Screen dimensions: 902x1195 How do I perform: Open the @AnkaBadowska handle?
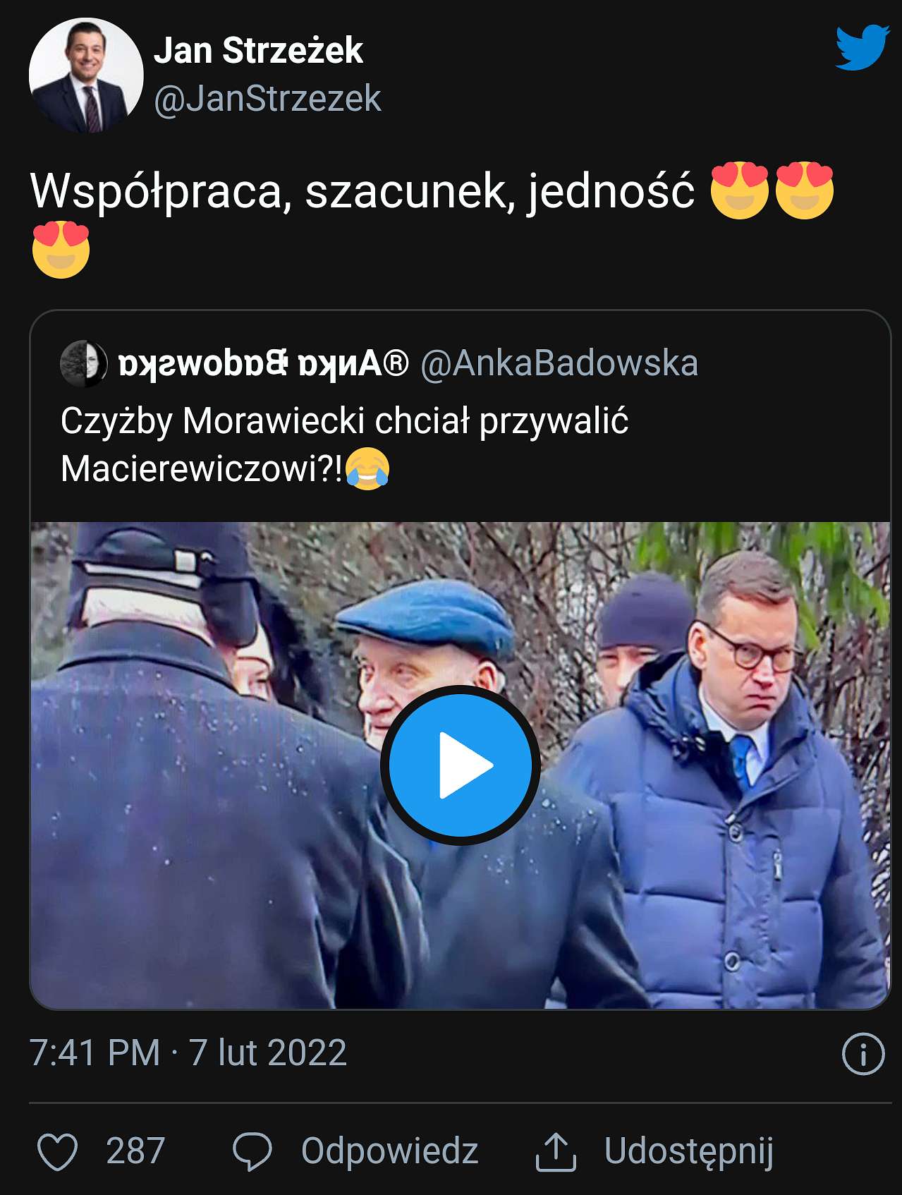point(559,364)
